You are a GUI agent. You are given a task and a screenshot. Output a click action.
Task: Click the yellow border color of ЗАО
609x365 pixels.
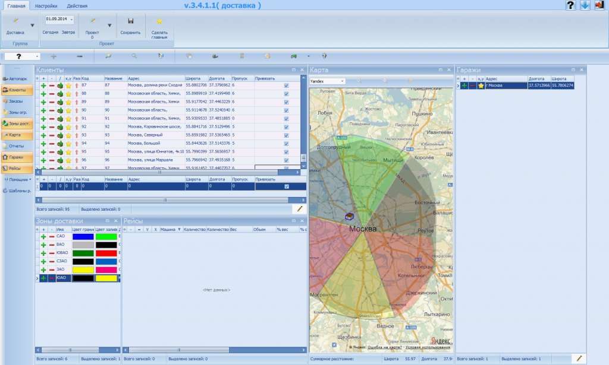(x=83, y=269)
